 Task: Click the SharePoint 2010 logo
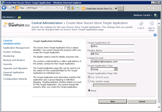pyautogui.click(x=16, y=25)
